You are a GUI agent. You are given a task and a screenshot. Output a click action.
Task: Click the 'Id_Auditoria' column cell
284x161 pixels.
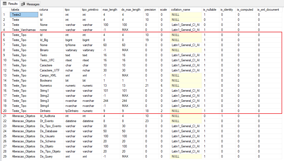pyautogui.click(x=51, y=116)
